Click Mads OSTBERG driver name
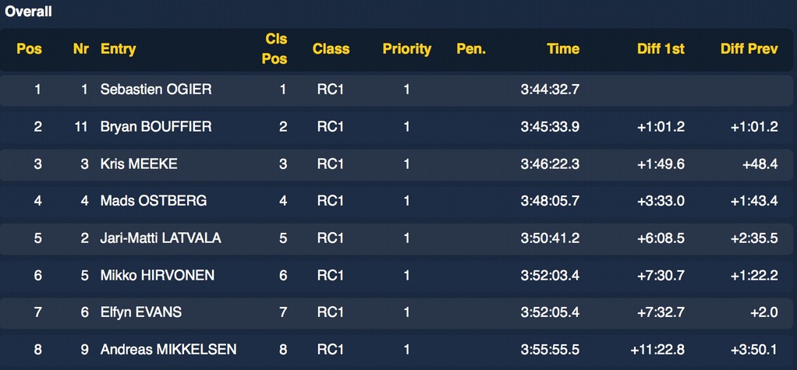 click(x=154, y=201)
